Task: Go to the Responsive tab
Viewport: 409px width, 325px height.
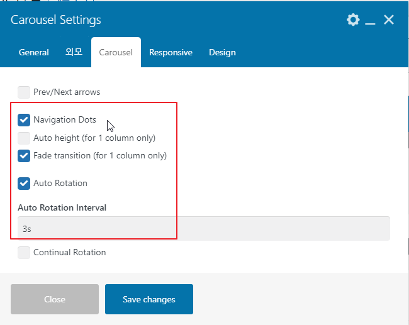Action: coord(171,52)
